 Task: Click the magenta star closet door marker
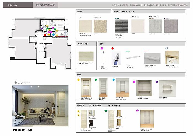click(137, 111)
